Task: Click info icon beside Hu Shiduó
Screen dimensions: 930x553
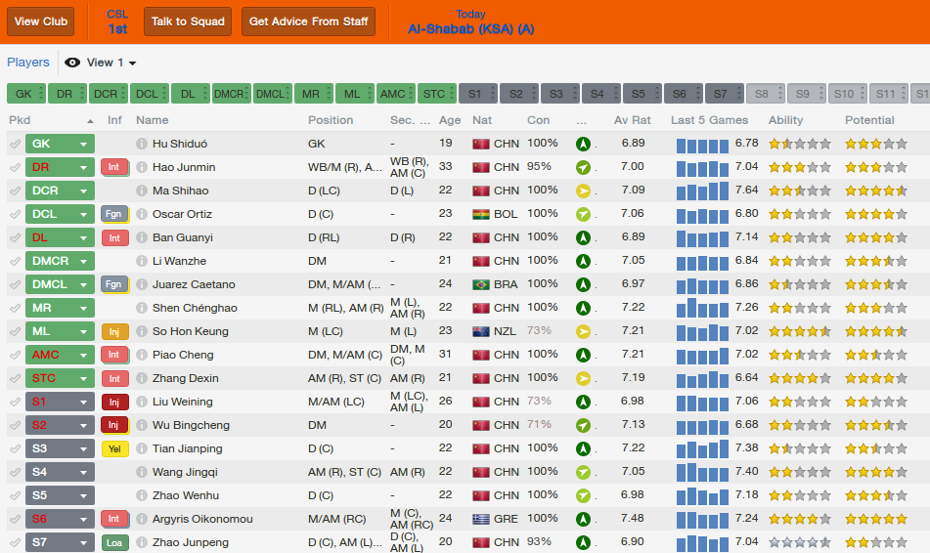Action: click(142, 144)
